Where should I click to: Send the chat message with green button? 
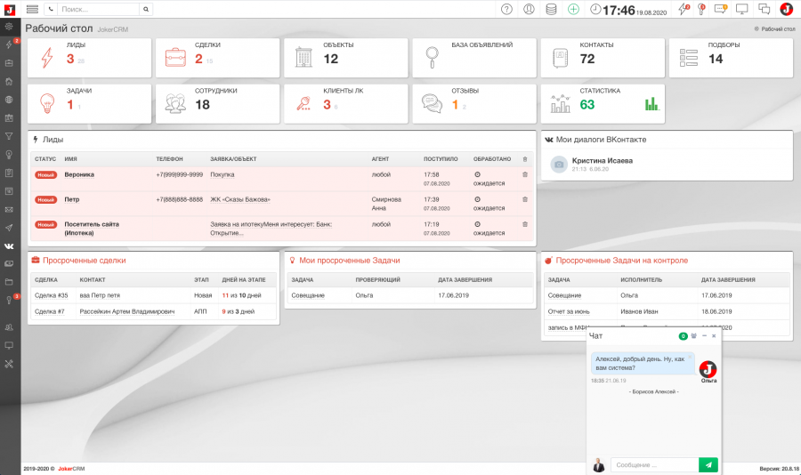coord(708,464)
